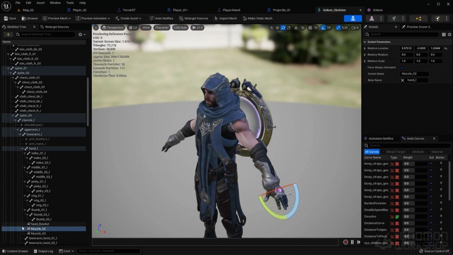Toggle Auto checkbox for Dissolve curve
This screenshot has height=255, width=453.
[431, 216]
